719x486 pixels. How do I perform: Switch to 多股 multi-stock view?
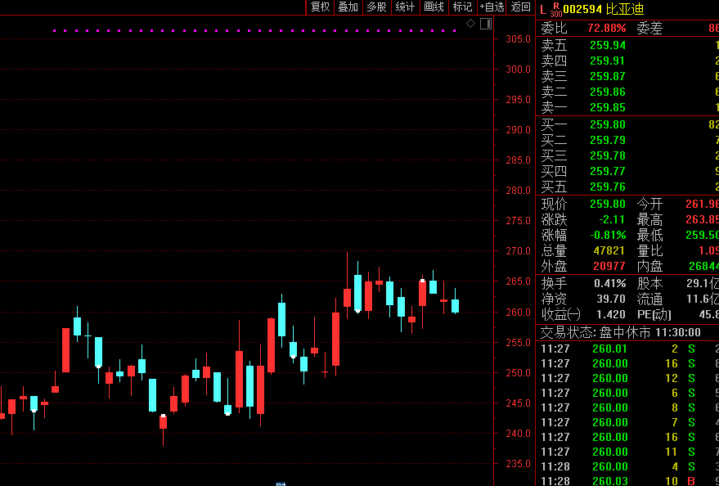pos(376,7)
